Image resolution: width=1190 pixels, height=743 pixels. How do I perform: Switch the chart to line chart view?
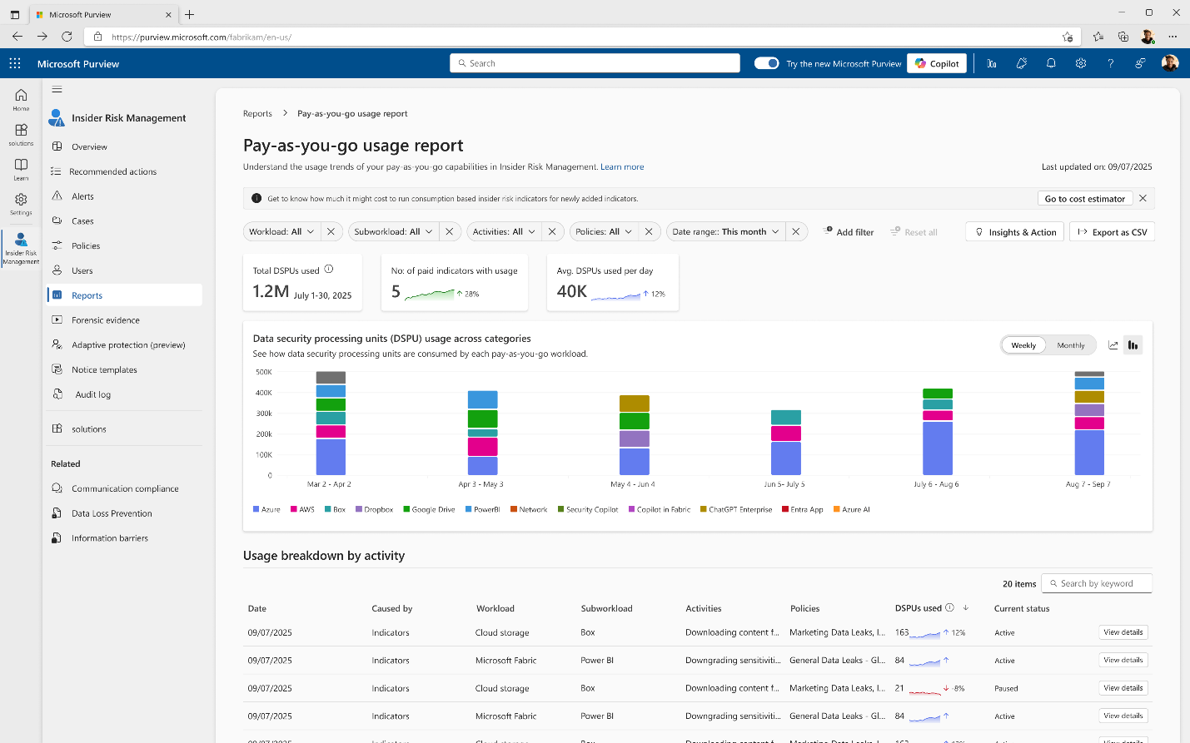coord(1113,344)
